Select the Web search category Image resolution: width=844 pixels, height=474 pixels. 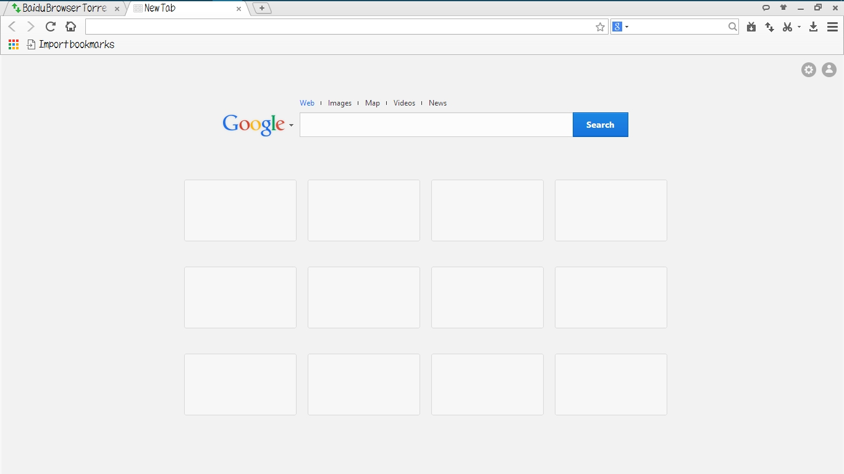coord(307,103)
